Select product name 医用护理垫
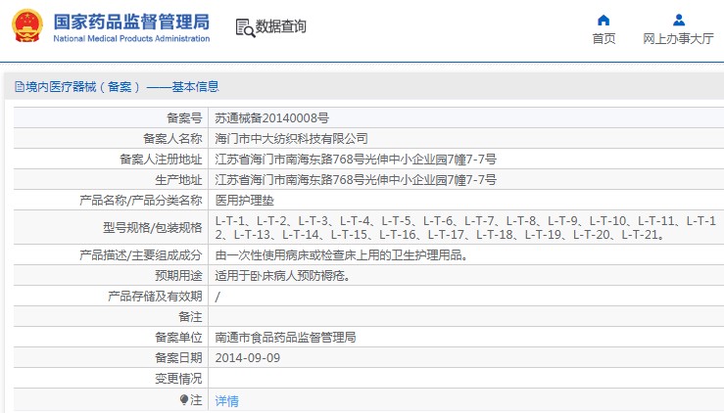The width and height of the screenshot is (724, 413). 245,201
